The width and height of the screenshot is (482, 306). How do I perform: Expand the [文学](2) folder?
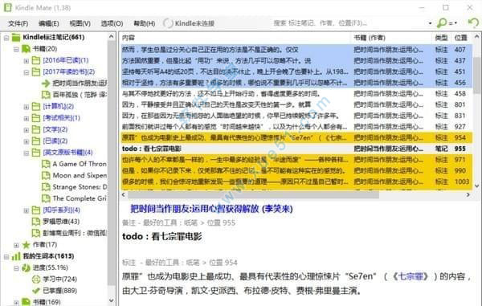click(27, 130)
